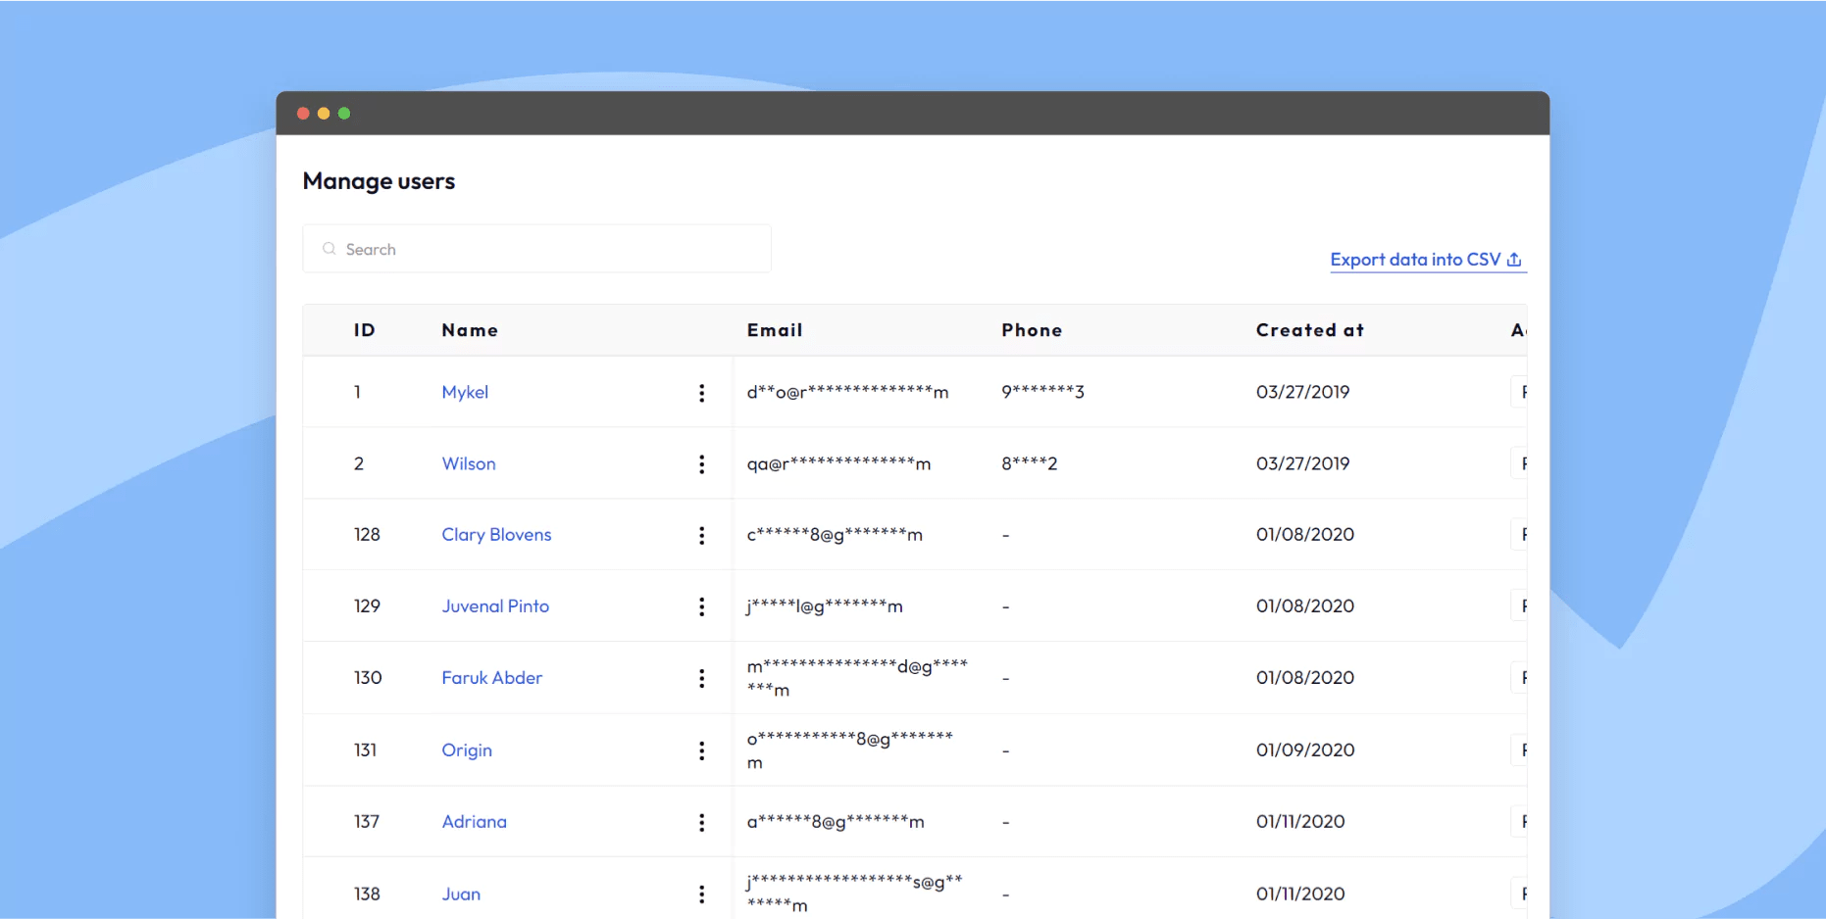This screenshot has height=919, width=1826.
Task: Select created date in Wilson's row
Action: pos(1302,463)
